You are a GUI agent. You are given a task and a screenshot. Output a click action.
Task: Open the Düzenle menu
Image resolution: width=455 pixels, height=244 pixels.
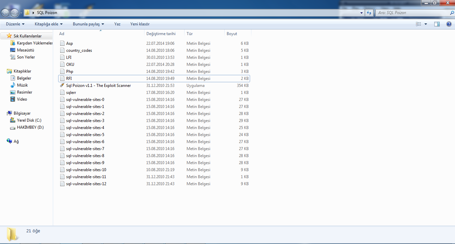click(x=15, y=24)
